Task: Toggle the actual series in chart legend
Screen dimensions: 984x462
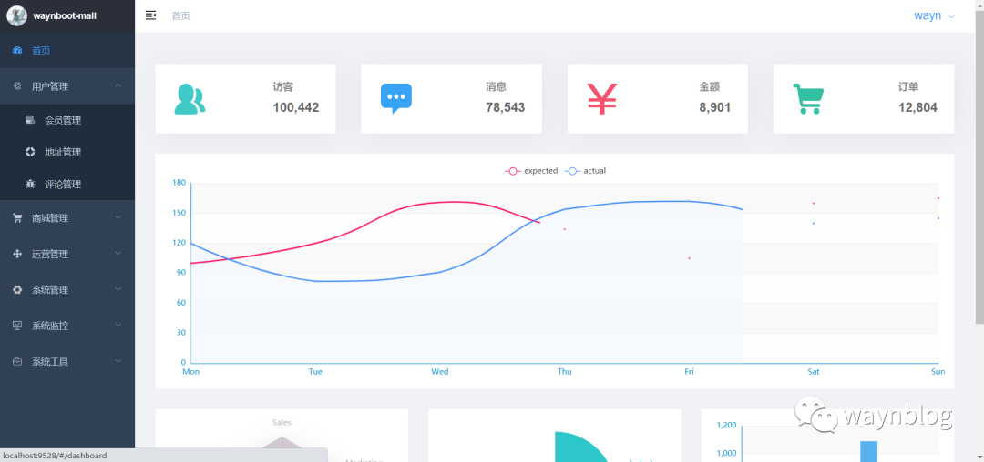Action: (586, 170)
